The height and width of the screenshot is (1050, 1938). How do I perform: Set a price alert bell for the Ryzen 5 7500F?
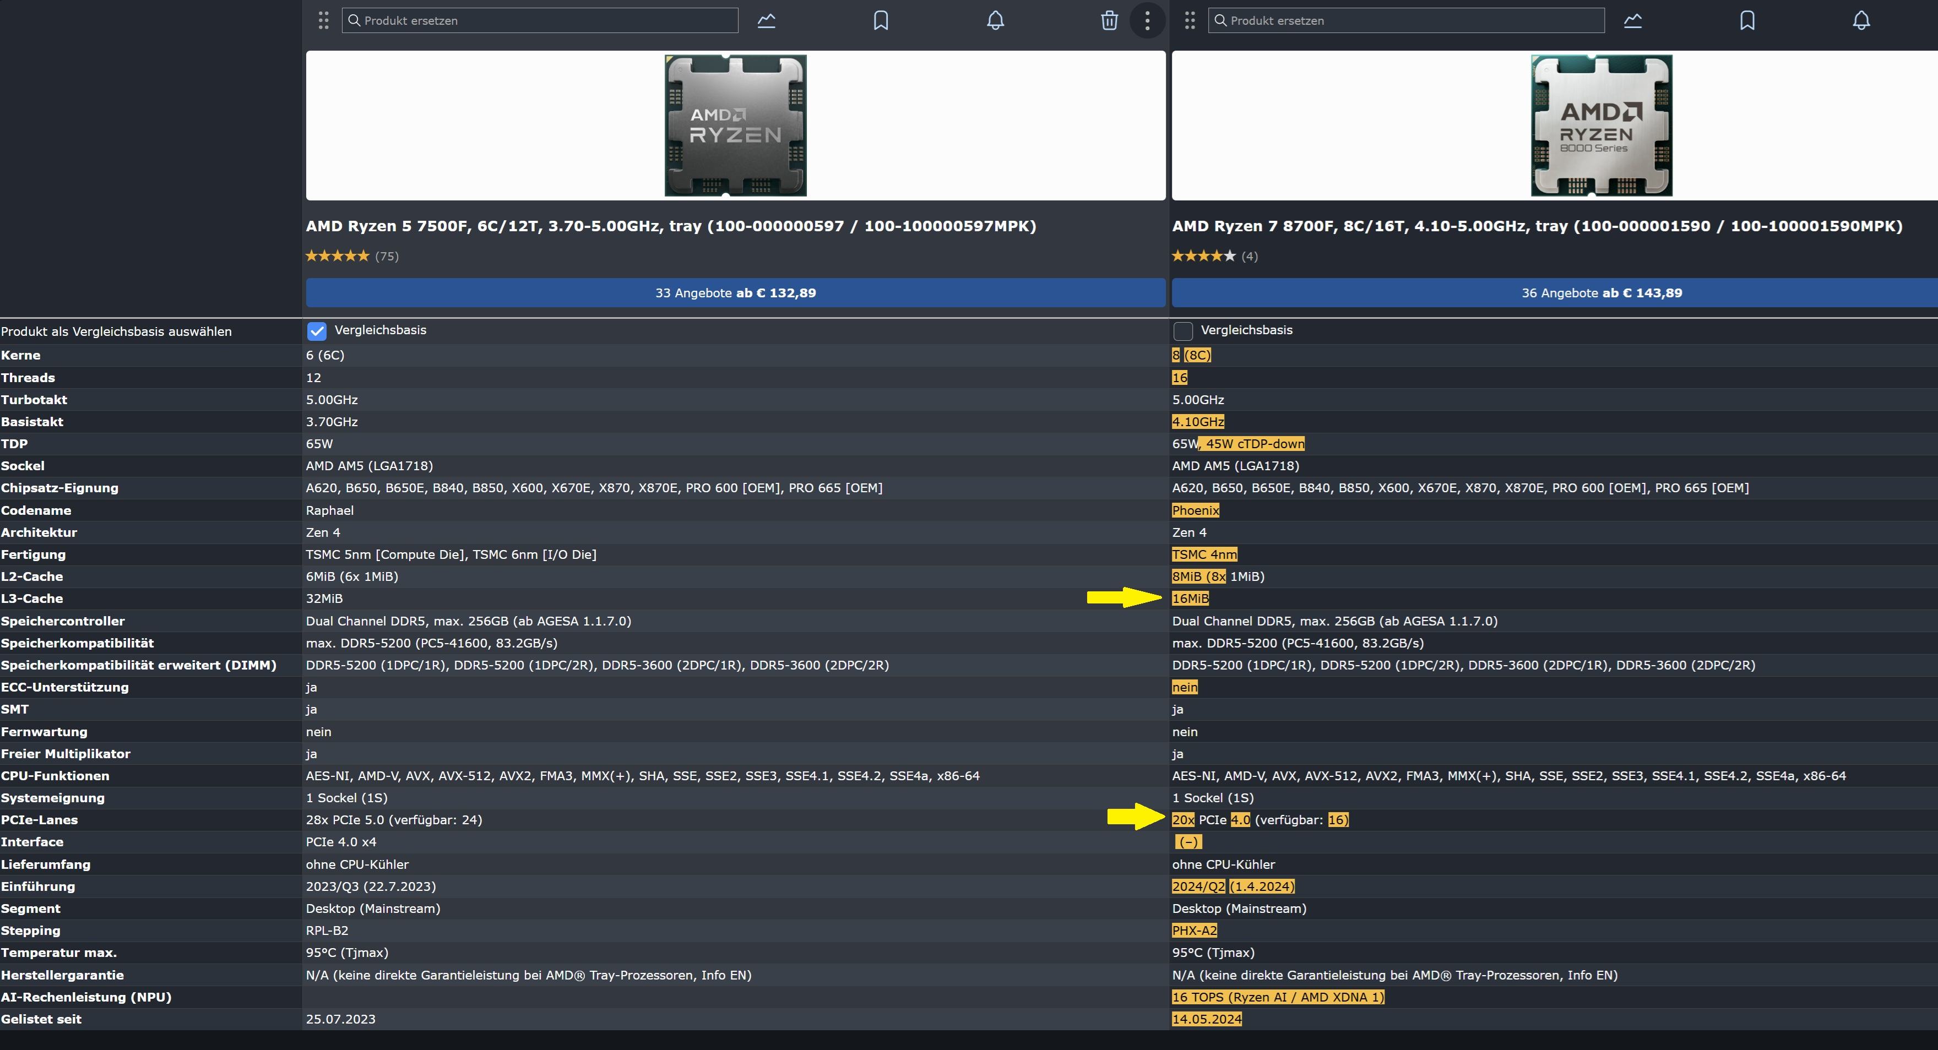coord(995,20)
